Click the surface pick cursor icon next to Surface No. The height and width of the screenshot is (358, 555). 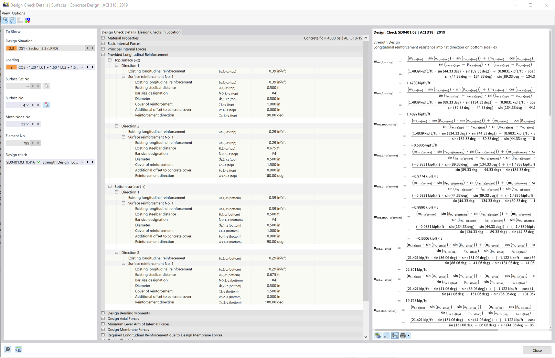(46, 105)
